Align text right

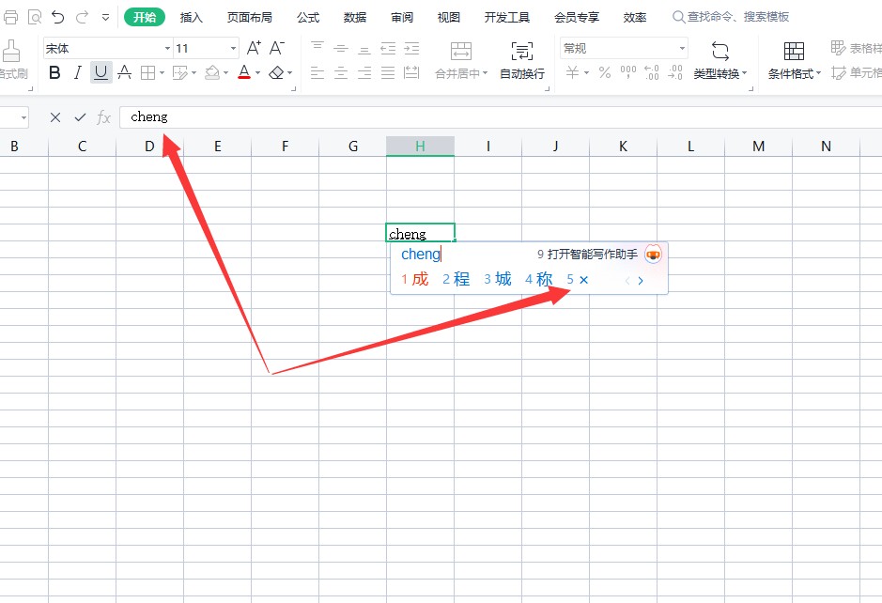[x=364, y=72]
